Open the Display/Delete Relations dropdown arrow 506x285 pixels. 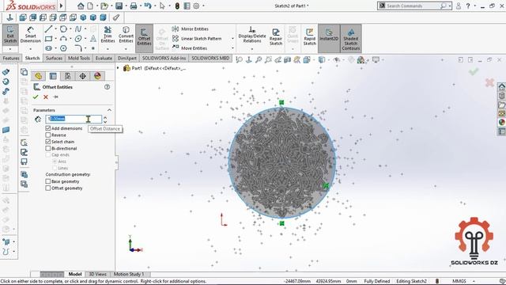click(x=252, y=49)
